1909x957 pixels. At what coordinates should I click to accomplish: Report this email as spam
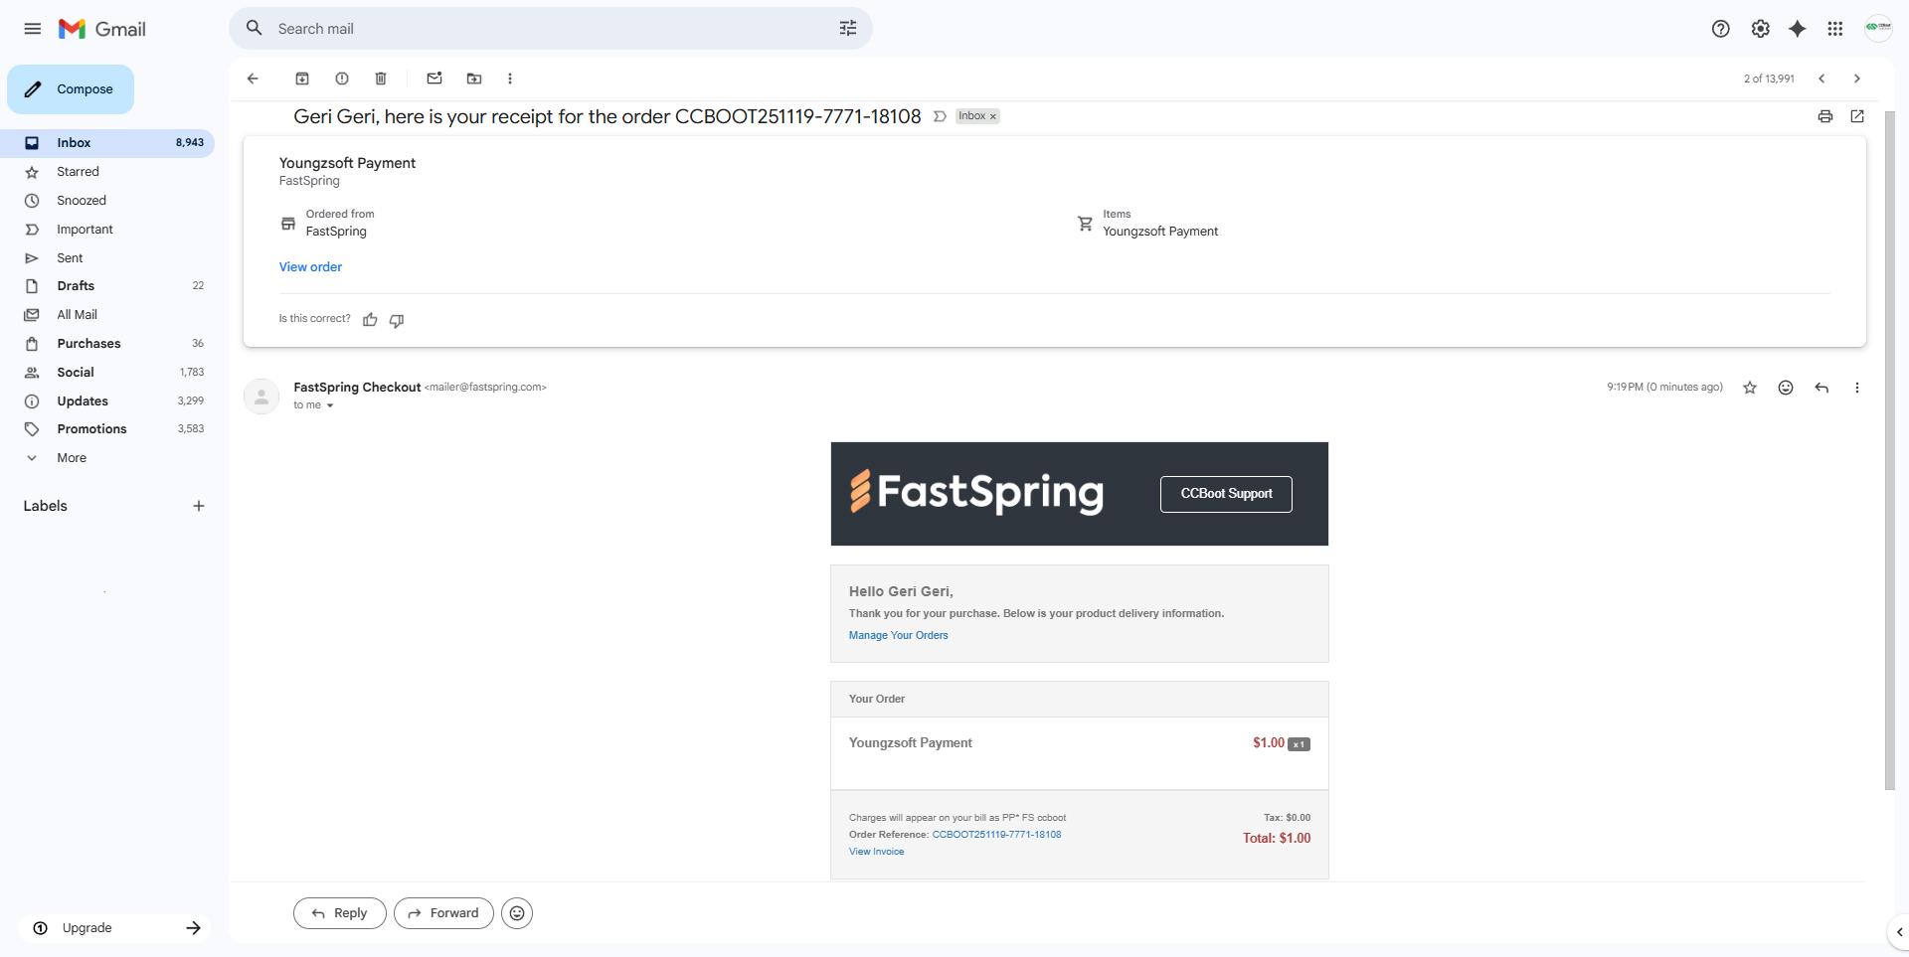point(341,79)
